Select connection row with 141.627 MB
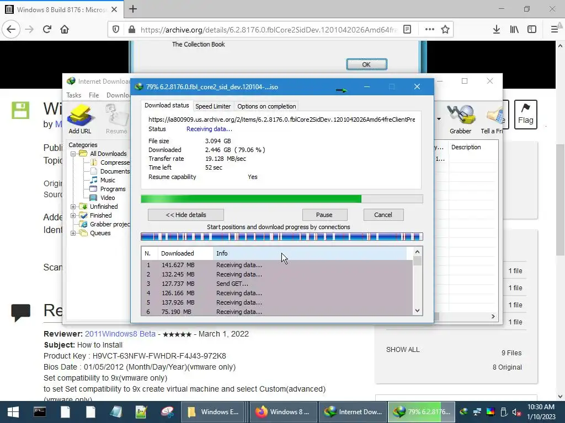 (277, 265)
